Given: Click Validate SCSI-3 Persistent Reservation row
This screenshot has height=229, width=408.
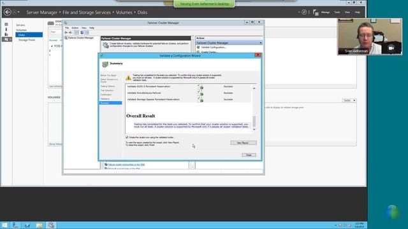Looking at the screenshot, I should coord(189,87).
